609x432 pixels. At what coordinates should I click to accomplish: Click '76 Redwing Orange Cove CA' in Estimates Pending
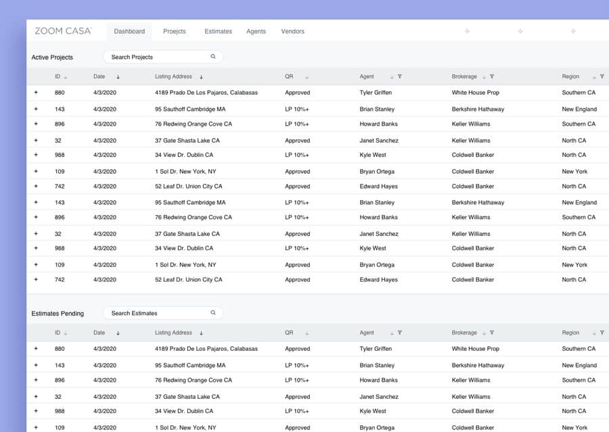[x=194, y=380]
